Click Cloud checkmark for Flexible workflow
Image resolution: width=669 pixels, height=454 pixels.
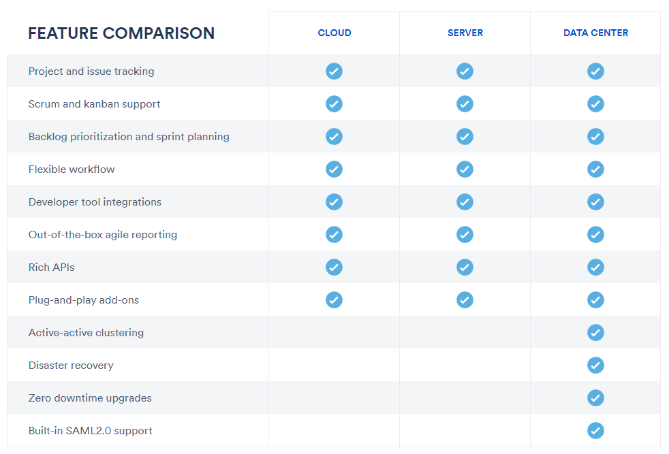point(334,169)
